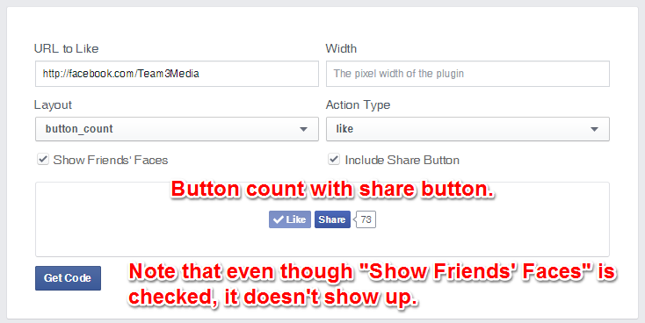Click the blue Share button in preview
The image size is (645, 323).
[332, 219]
